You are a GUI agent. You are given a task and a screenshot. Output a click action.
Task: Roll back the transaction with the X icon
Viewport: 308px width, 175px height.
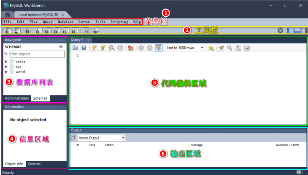pos(150,48)
